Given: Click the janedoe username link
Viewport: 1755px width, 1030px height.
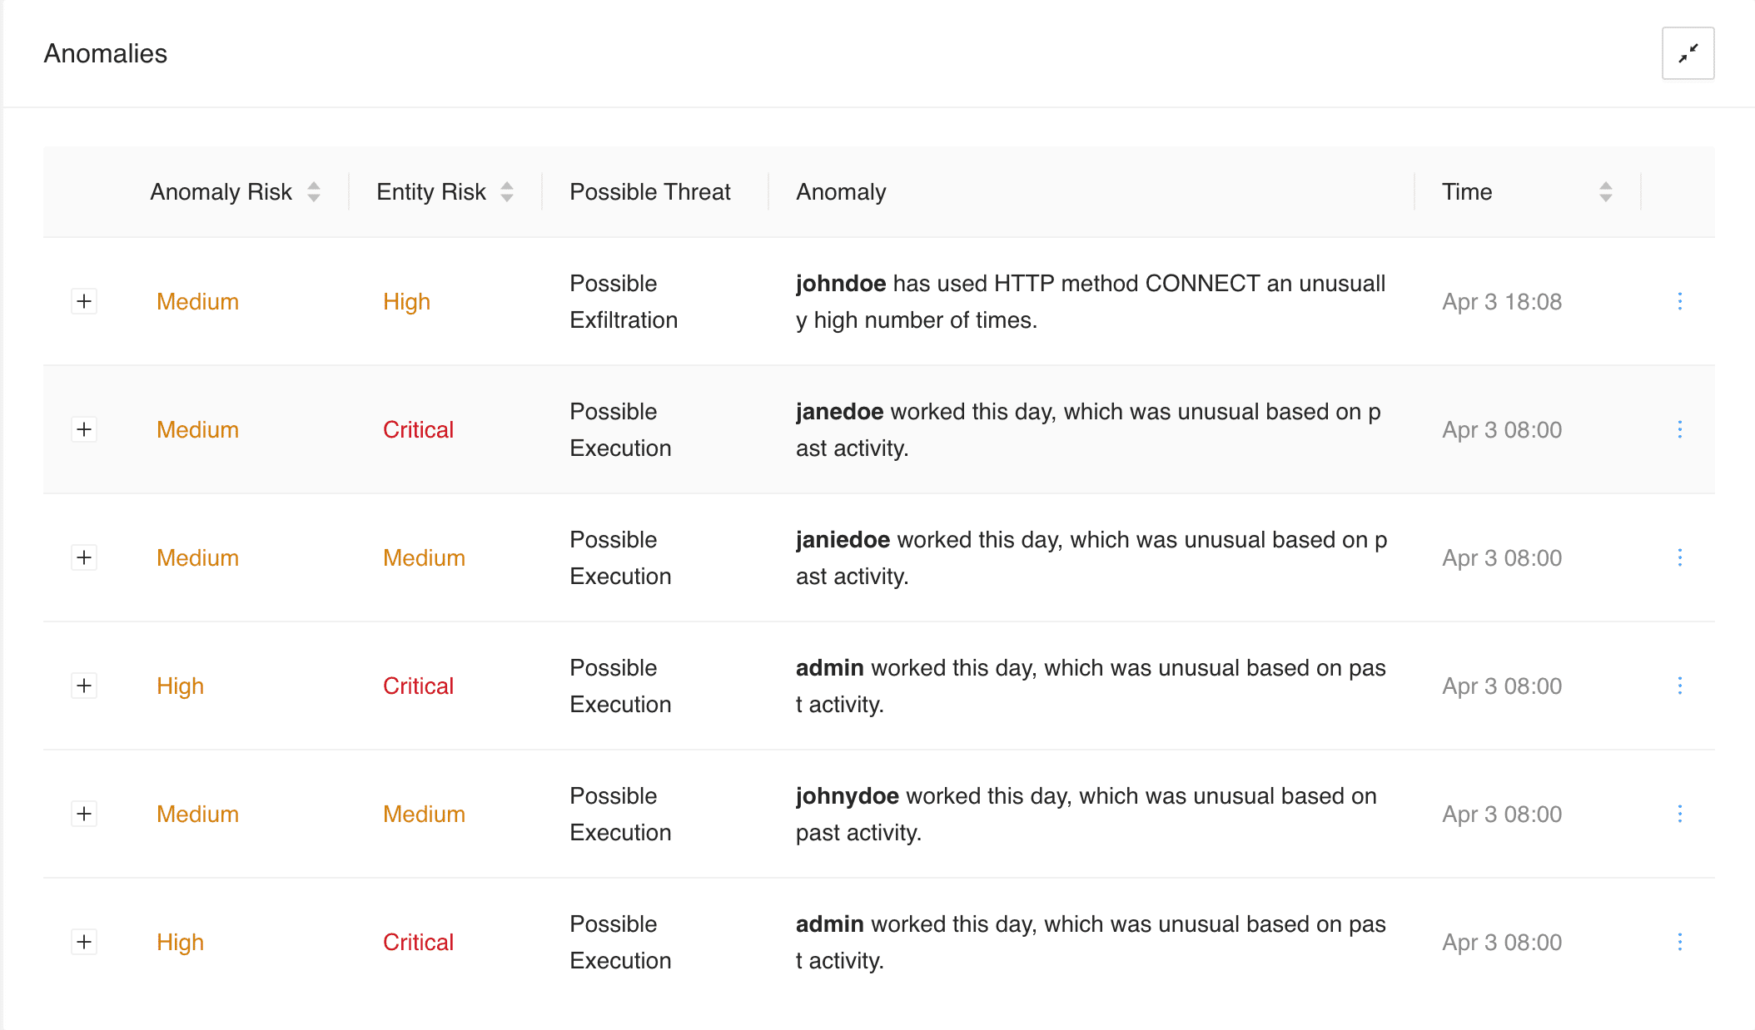Looking at the screenshot, I should point(839,412).
